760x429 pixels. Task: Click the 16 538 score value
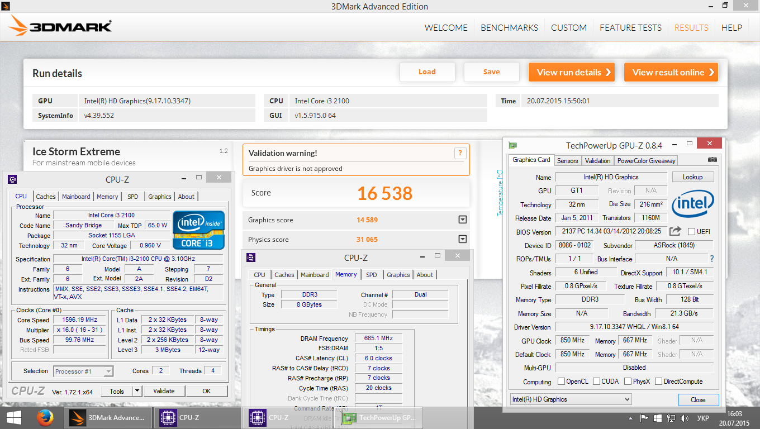[384, 193]
